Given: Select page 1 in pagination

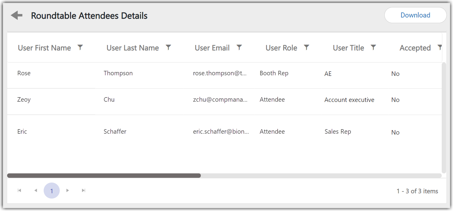Looking at the screenshot, I should (x=52, y=191).
